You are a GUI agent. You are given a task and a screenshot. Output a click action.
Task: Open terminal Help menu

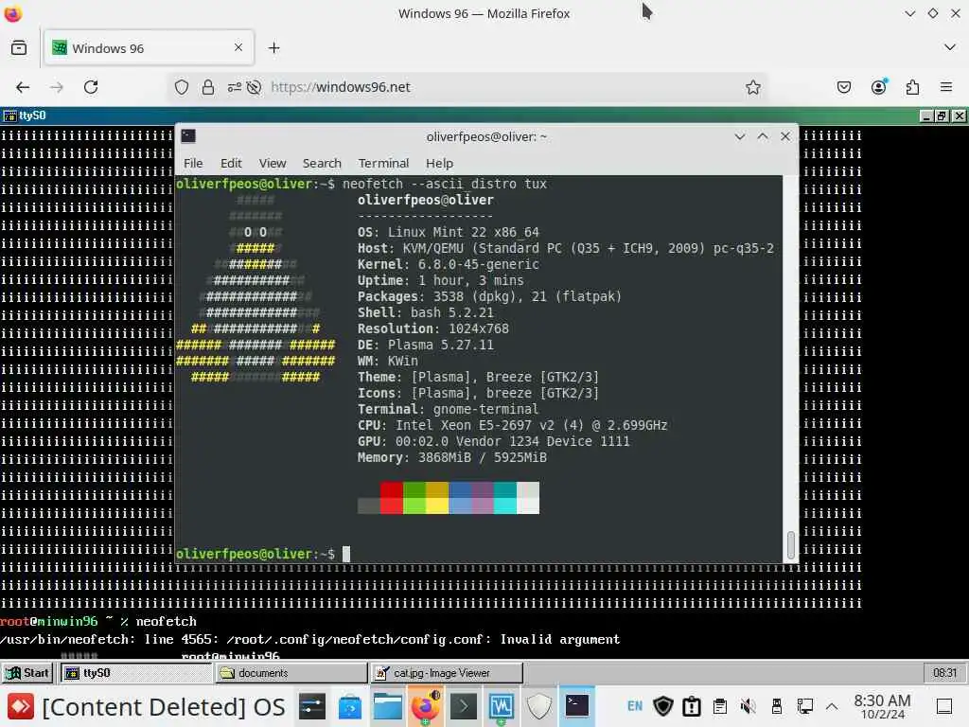pos(439,163)
